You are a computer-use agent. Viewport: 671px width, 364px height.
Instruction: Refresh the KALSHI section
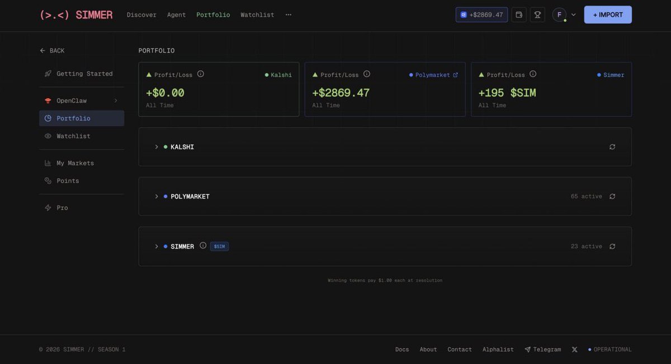coord(612,147)
